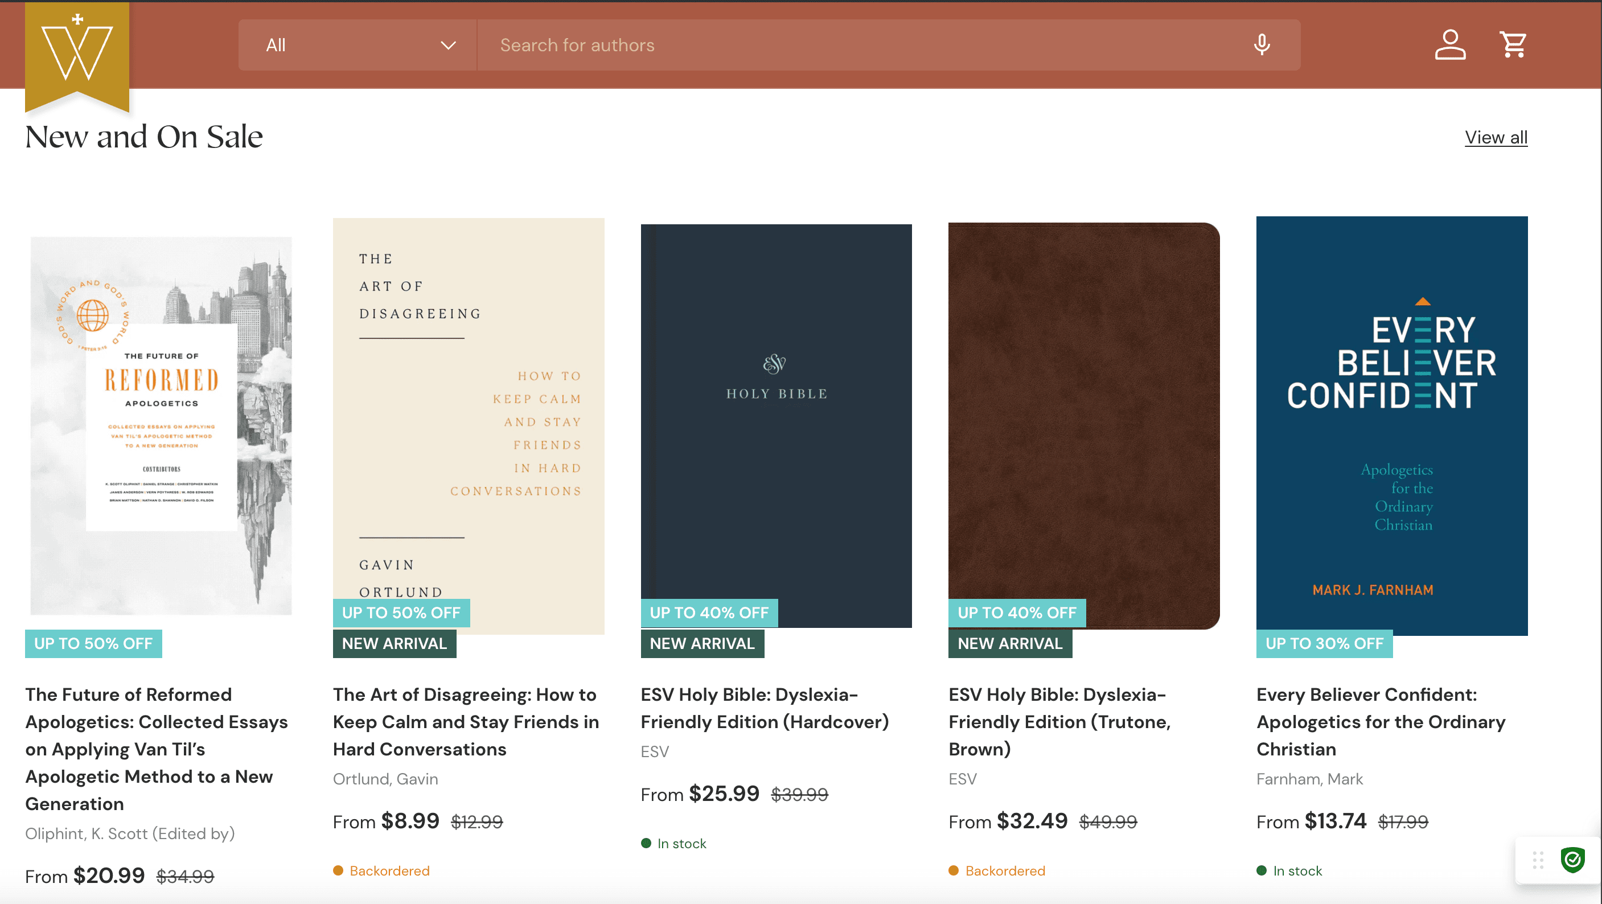Click the voice search microphone icon
Screen dimensions: 1602x904
(1262, 45)
